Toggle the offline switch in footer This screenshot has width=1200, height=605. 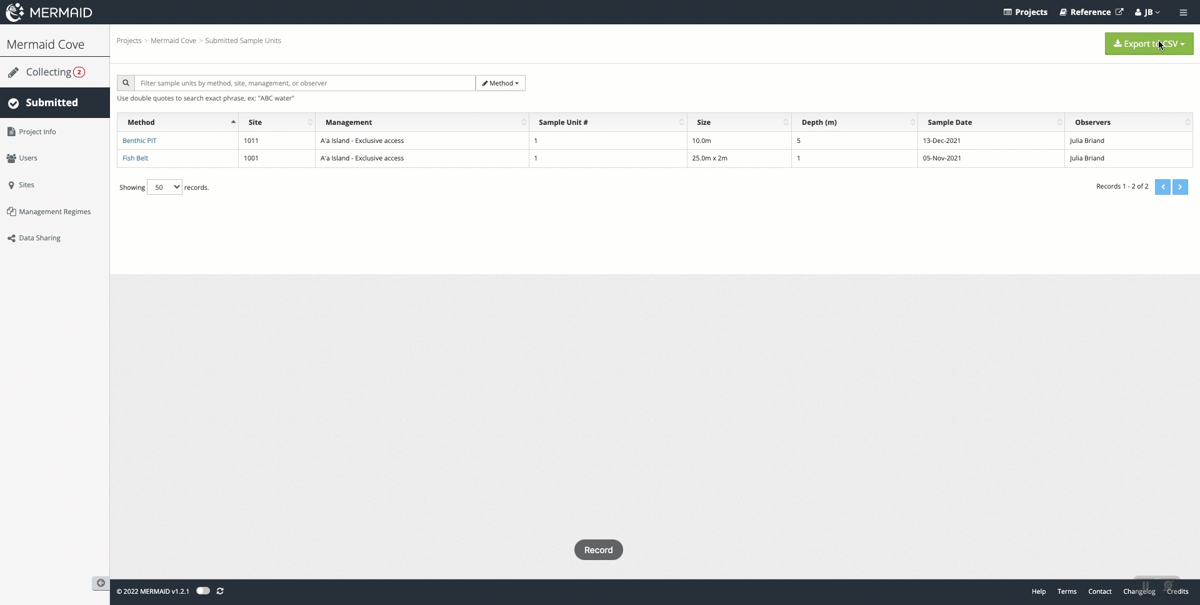pos(203,591)
